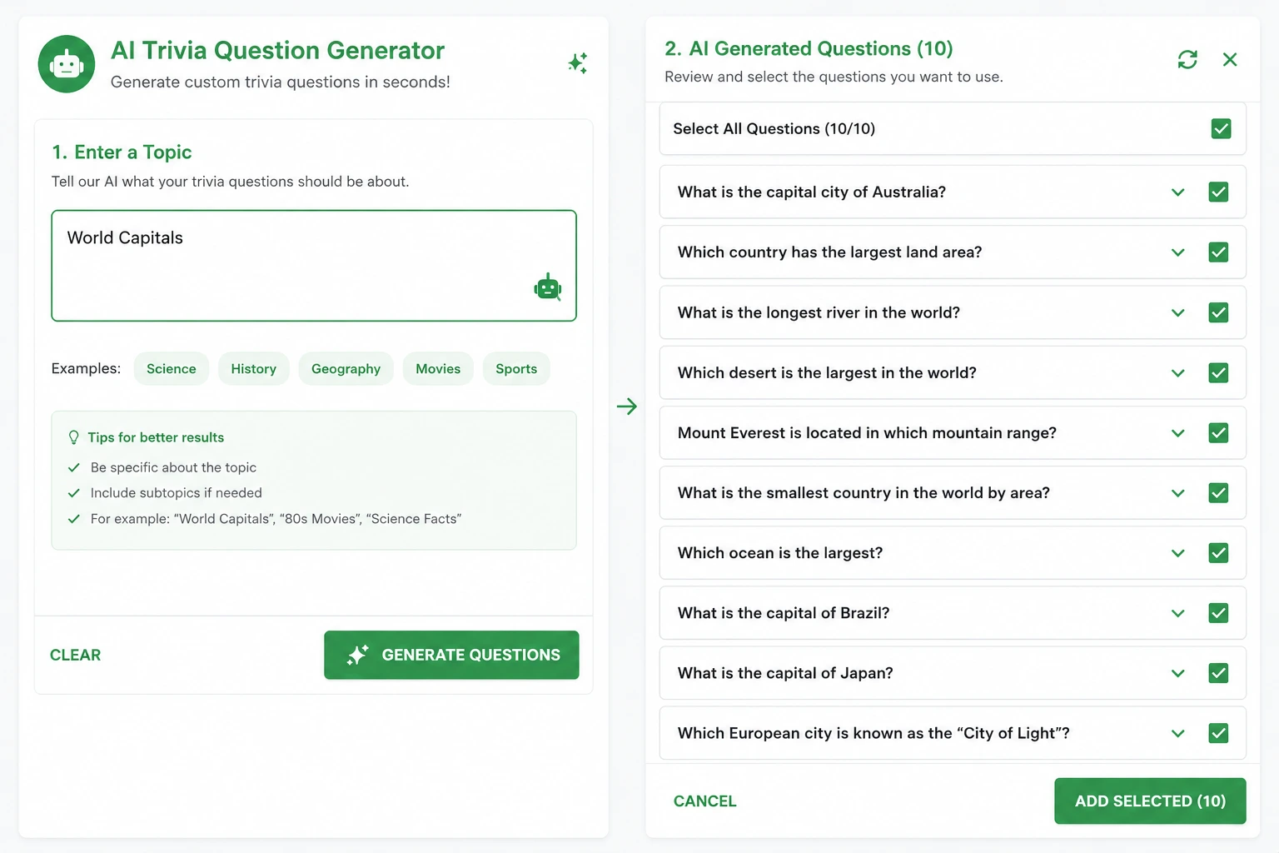This screenshot has height=853, width=1279.
Task: Expand the longest river question
Action: click(1177, 313)
